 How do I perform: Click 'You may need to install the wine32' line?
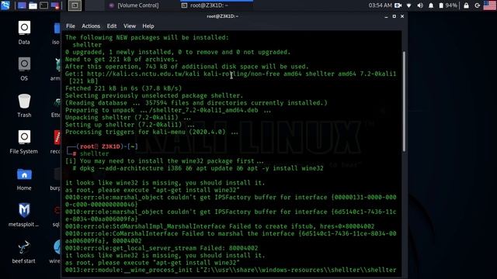(164, 161)
